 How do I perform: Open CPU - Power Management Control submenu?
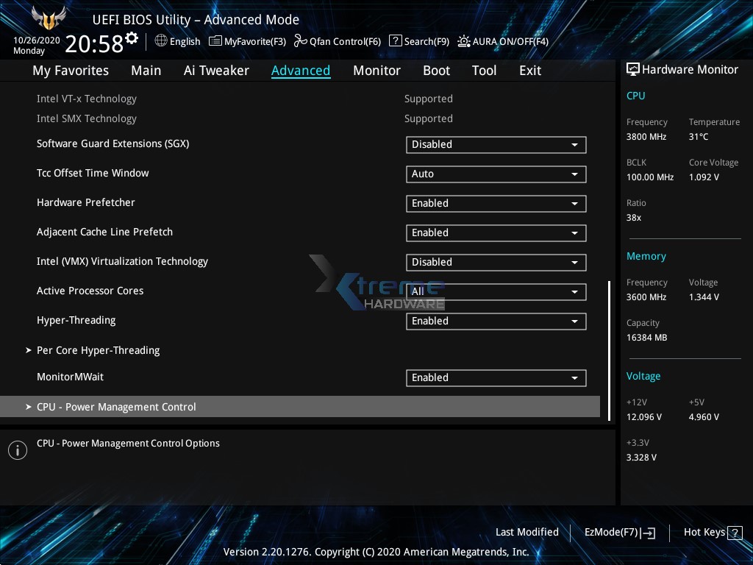point(116,406)
